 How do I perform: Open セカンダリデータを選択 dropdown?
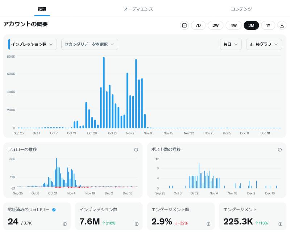[x=90, y=44]
